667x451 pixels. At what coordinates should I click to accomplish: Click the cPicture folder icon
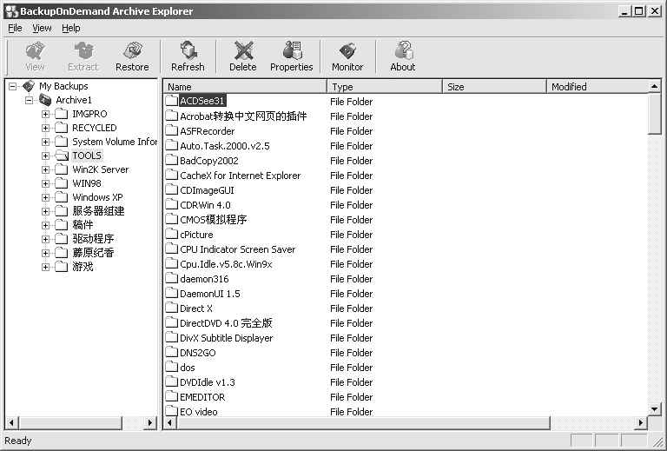click(171, 234)
